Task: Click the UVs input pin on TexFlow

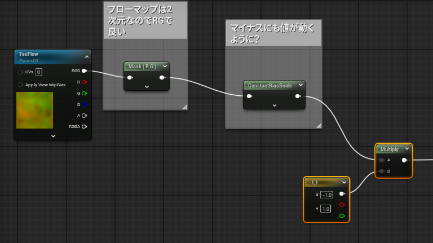Action: 21,72
